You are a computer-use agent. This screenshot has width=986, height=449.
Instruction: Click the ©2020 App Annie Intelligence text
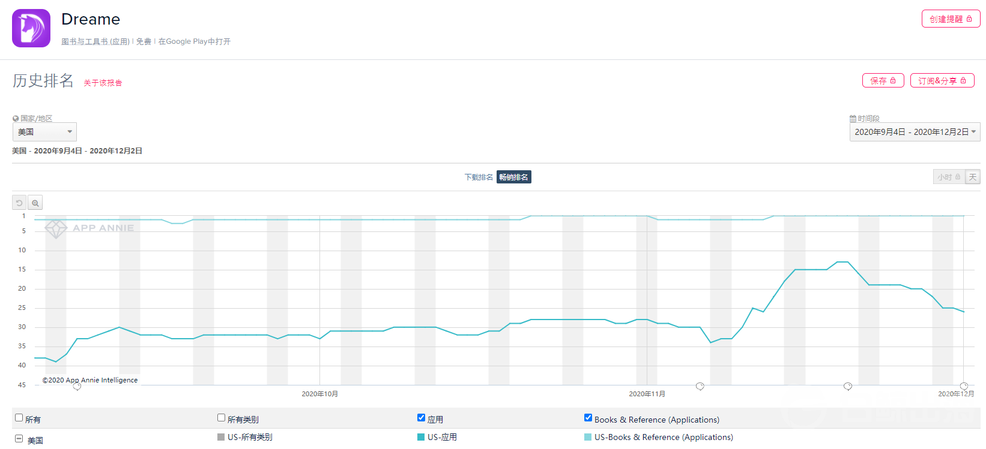pos(90,380)
